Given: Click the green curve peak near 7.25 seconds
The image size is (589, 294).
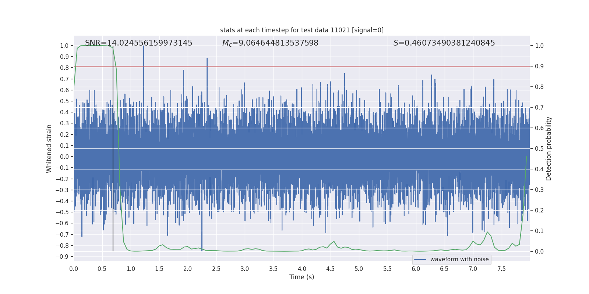Looking at the screenshot, I should pyautogui.click(x=487, y=232).
